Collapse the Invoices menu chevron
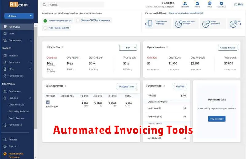 click(30, 98)
